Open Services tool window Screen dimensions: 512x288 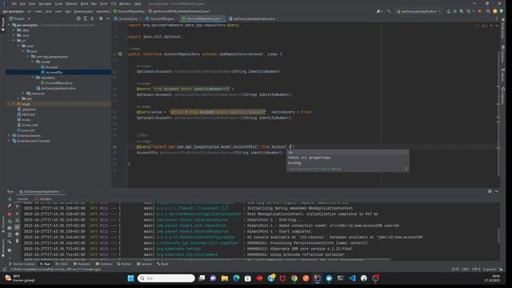click(144, 264)
